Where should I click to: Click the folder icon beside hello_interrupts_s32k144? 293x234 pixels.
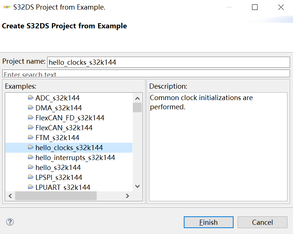[x=31, y=157]
